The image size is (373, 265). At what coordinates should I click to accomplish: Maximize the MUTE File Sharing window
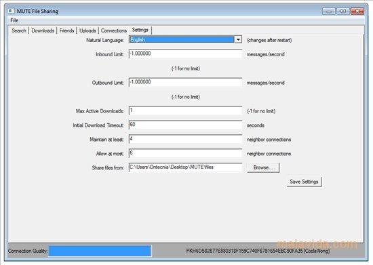coord(343,11)
